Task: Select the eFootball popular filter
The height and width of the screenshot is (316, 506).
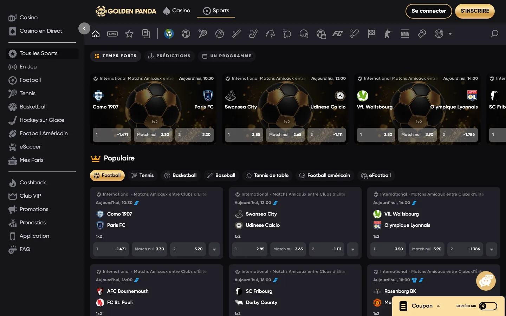Action: point(376,176)
